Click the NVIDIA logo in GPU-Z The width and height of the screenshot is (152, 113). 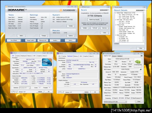click(138, 63)
